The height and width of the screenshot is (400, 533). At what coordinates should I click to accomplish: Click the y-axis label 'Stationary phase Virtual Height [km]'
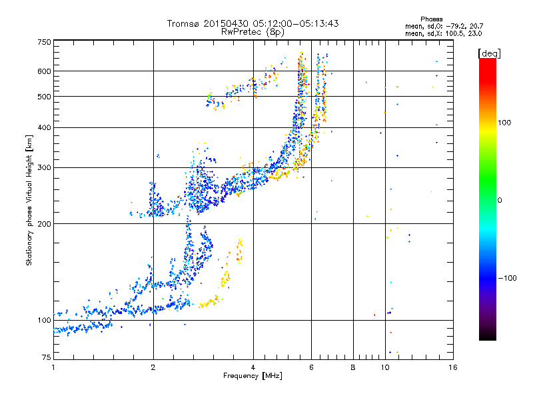pyautogui.click(x=29, y=201)
